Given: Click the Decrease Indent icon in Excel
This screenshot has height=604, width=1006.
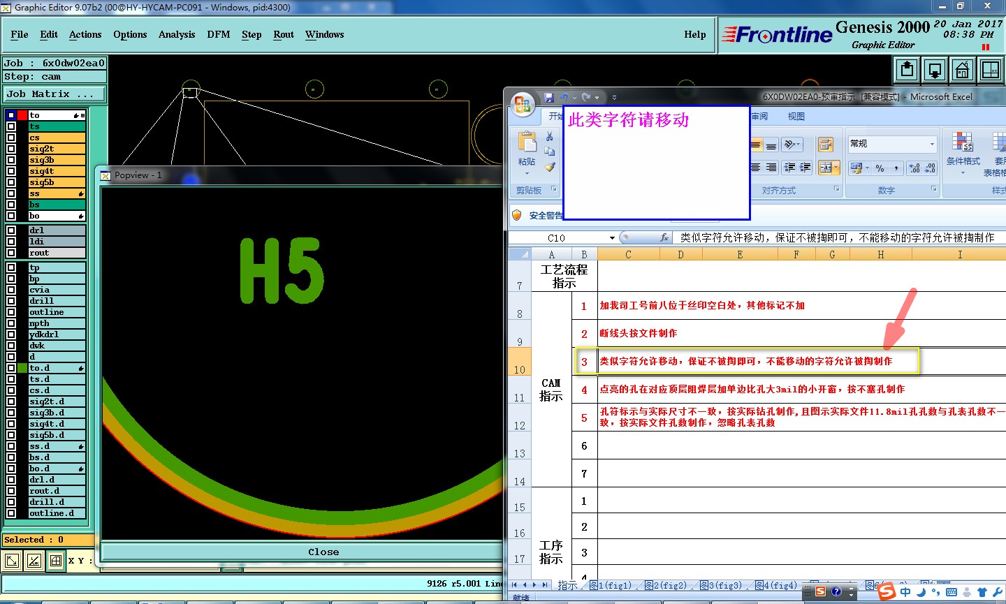Looking at the screenshot, I should click(x=789, y=168).
